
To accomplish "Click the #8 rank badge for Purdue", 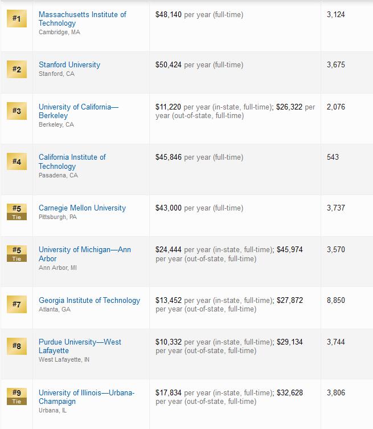I will (17, 346).
